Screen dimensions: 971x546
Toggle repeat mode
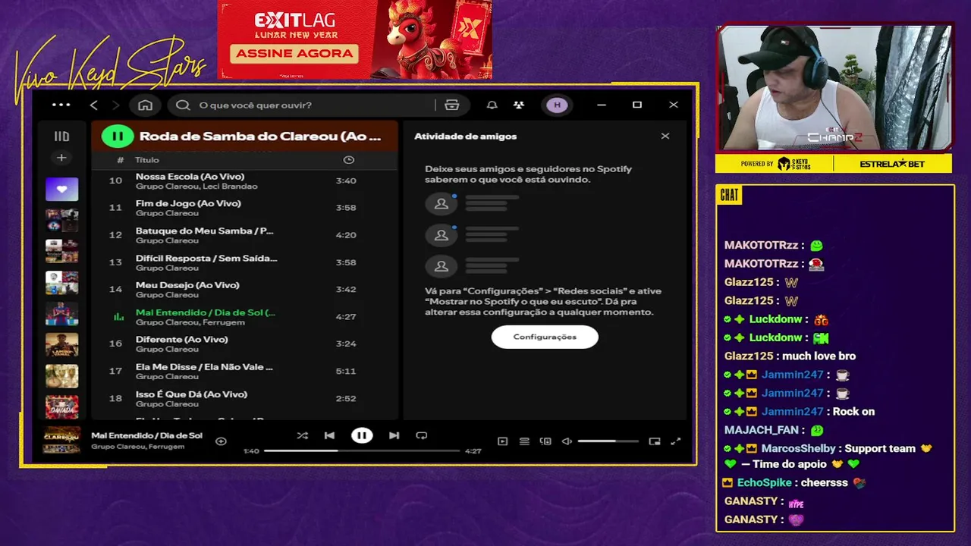422,435
